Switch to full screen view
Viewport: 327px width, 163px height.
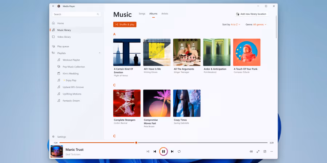258,151
